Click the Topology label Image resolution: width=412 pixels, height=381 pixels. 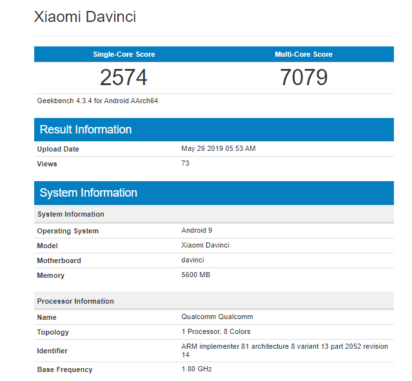[53, 332]
